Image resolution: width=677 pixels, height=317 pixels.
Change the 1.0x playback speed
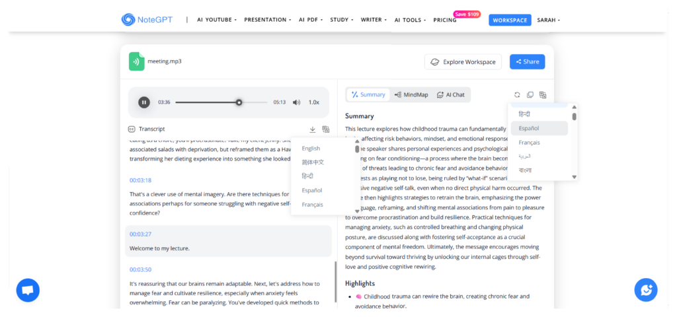click(314, 102)
